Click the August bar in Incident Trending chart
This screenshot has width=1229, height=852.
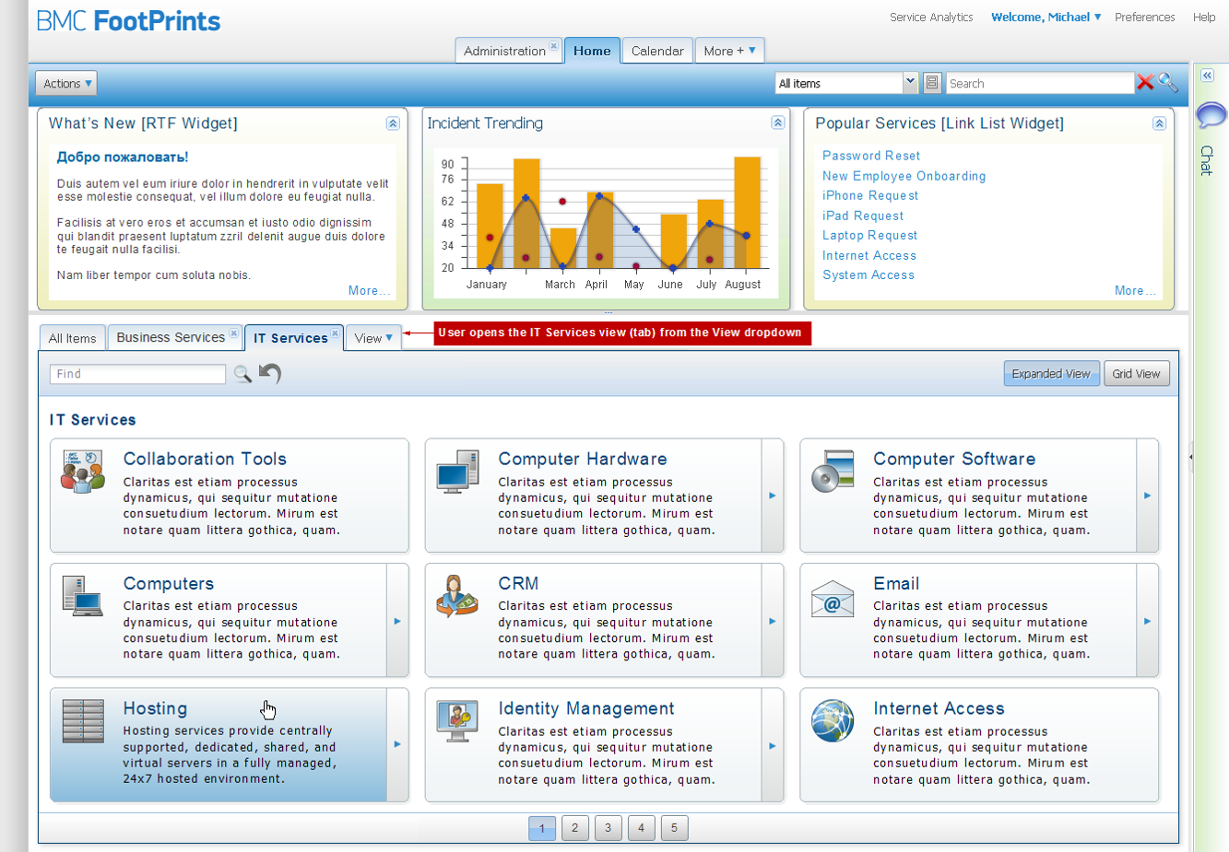[x=747, y=212]
